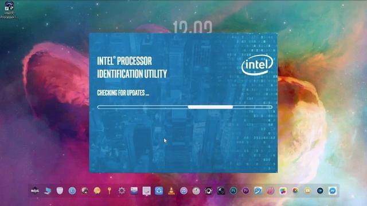Open the yellow round icon in dock

pos(307,191)
